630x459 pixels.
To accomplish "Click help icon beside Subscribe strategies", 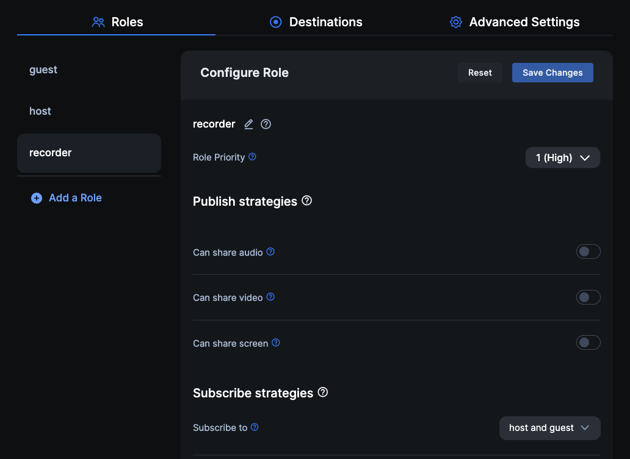I will [x=323, y=392].
